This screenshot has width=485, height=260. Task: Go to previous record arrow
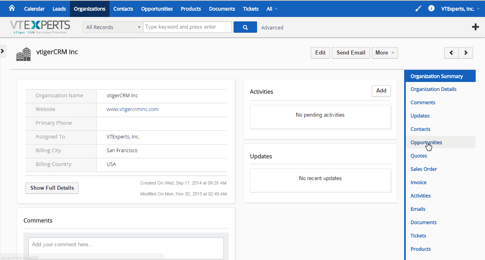451,52
